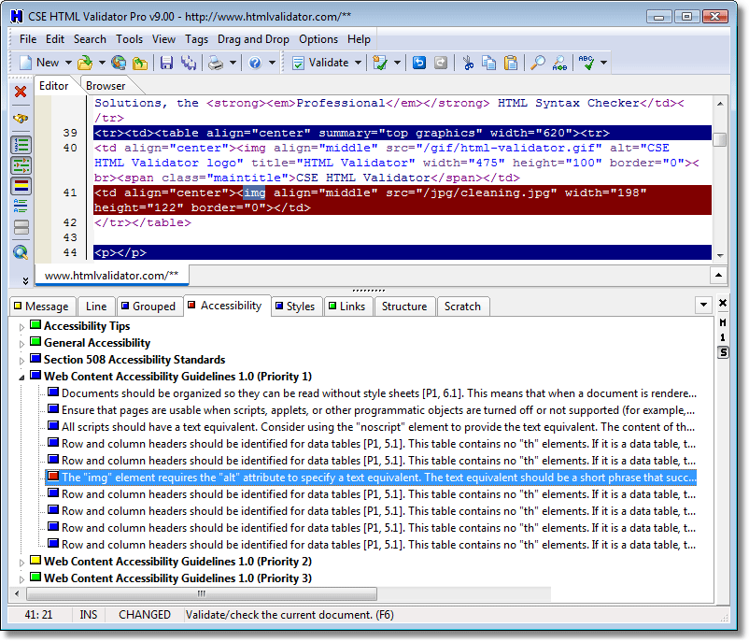Switch to the Links results tab

347,307
